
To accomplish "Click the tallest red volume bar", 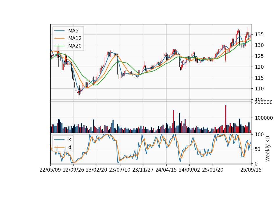I will [x=226, y=119].
